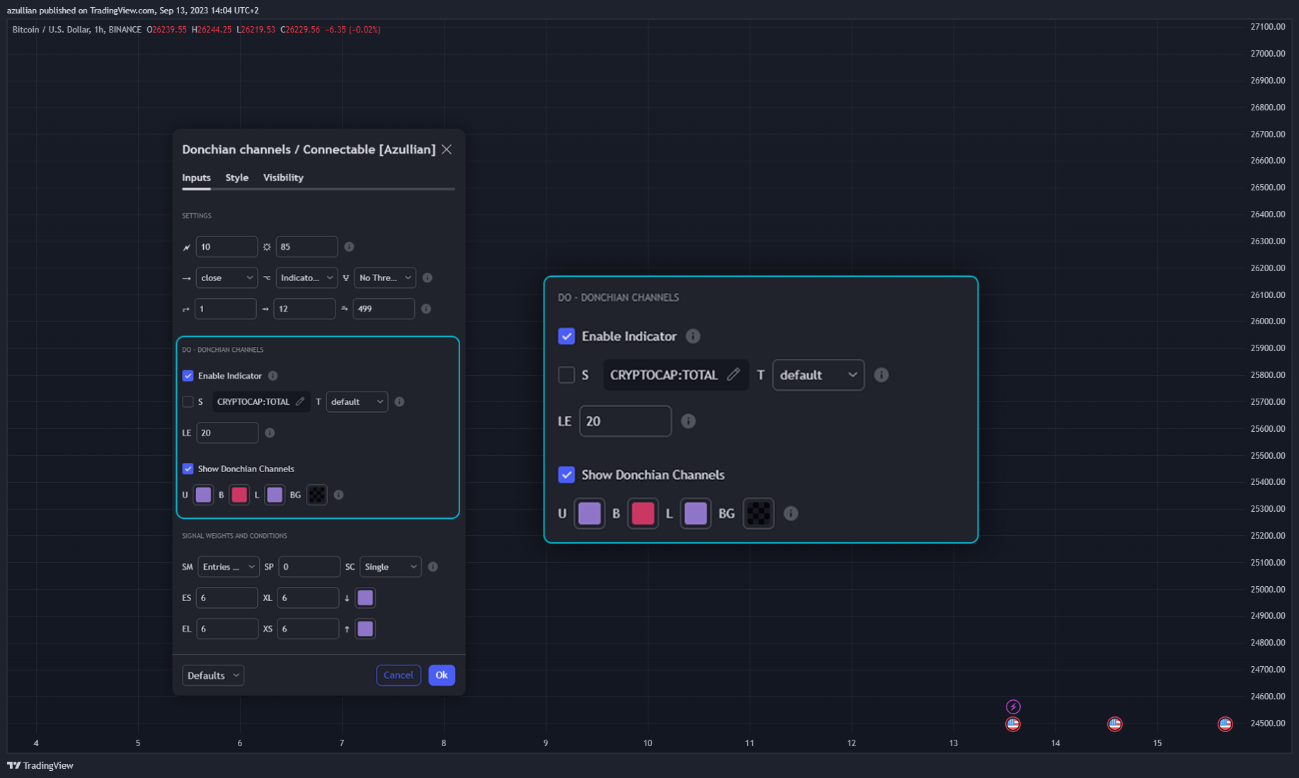Tick the S checkbox in the settings dialog
The width and height of the screenshot is (1299, 778).
pos(188,402)
